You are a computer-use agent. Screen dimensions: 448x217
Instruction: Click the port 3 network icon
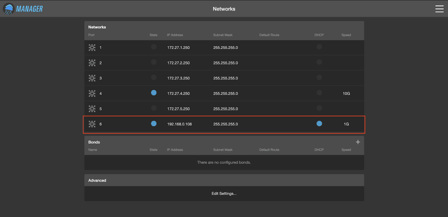tap(92, 78)
